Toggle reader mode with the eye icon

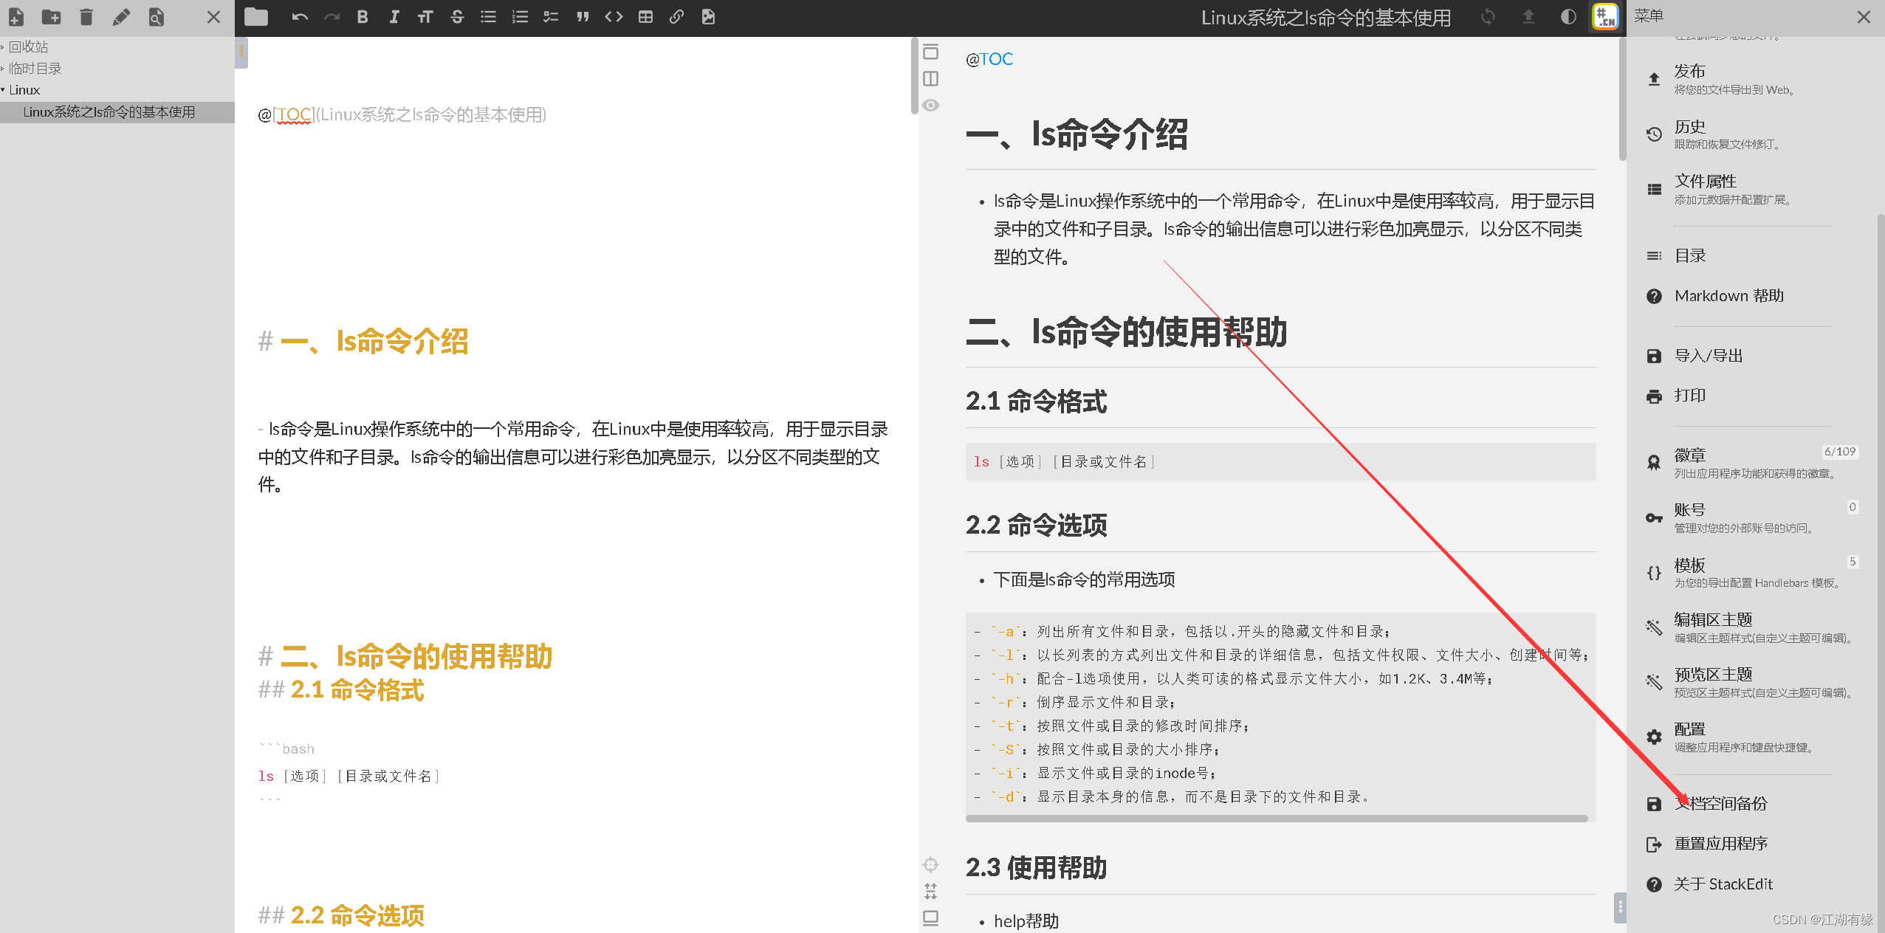(931, 106)
